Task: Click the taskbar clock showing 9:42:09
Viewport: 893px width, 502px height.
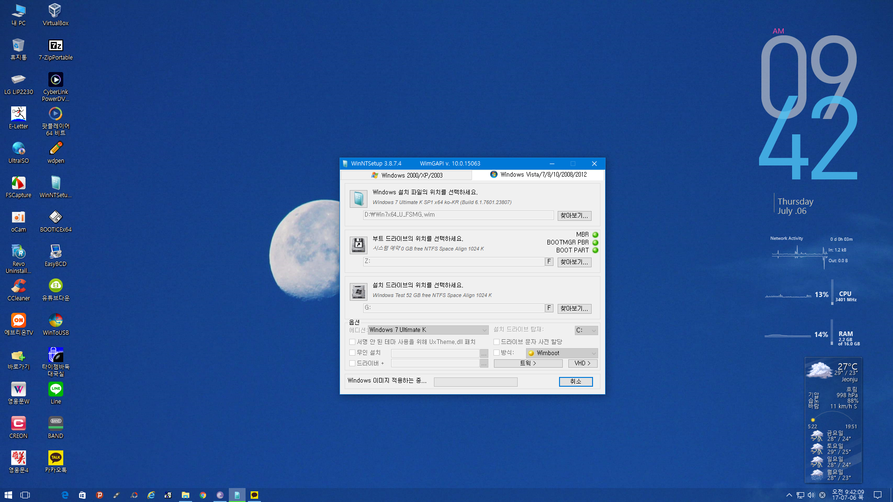Action: coord(848,495)
